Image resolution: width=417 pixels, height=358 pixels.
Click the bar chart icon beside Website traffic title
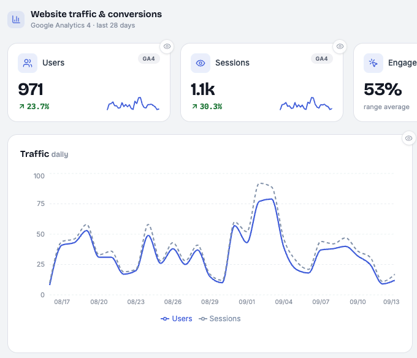tap(16, 20)
